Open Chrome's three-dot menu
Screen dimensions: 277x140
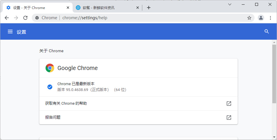click(x=270, y=18)
